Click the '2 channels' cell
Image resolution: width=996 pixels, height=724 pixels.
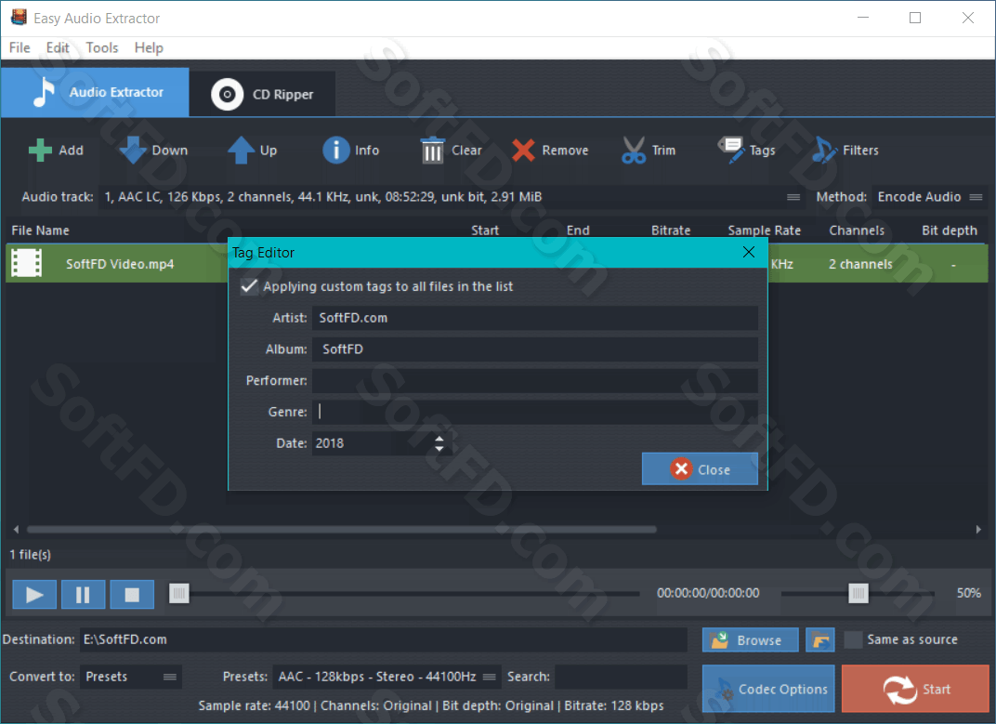[860, 264]
